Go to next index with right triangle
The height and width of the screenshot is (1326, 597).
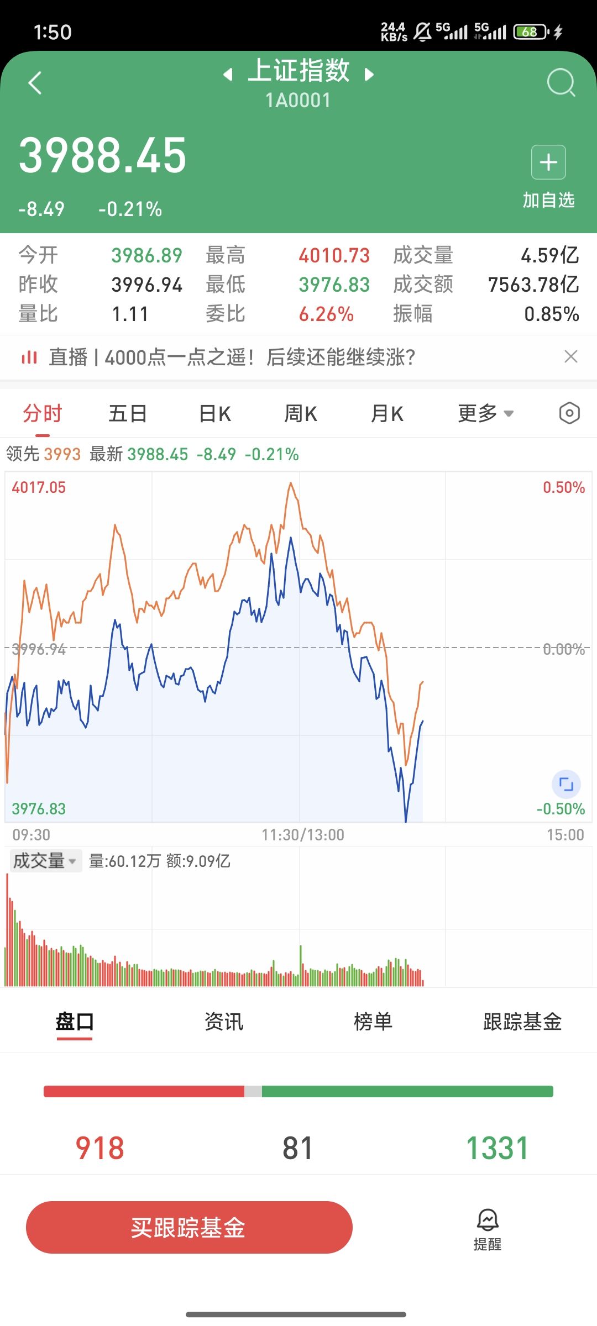coord(369,74)
